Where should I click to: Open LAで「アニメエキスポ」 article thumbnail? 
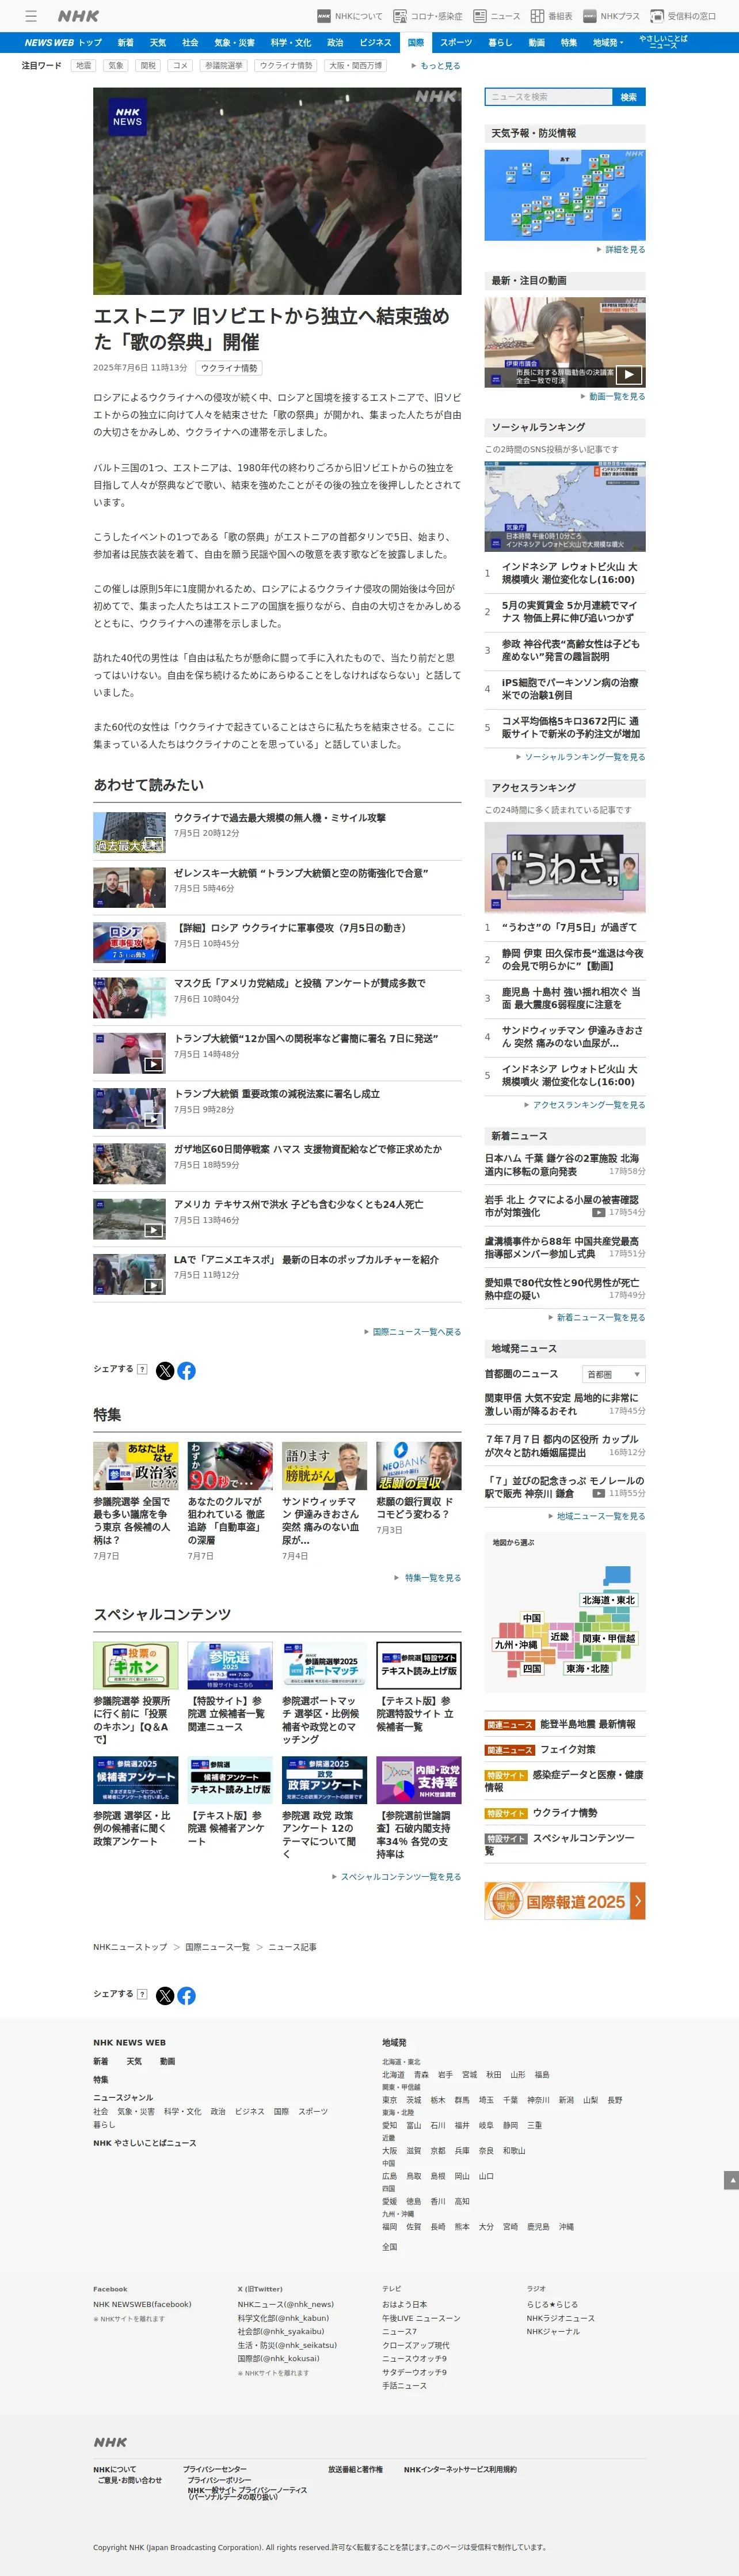click(130, 1275)
